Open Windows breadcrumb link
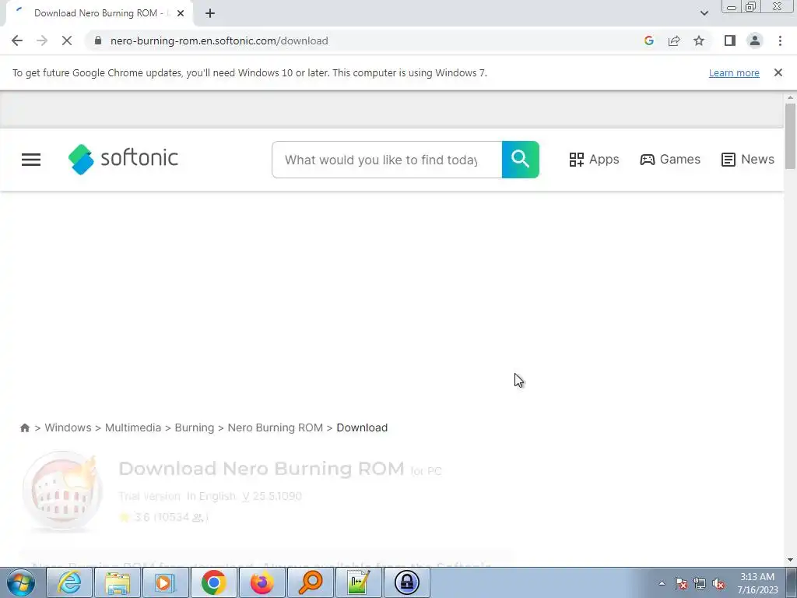The height and width of the screenshot is (598, 797). coord(68,427)
